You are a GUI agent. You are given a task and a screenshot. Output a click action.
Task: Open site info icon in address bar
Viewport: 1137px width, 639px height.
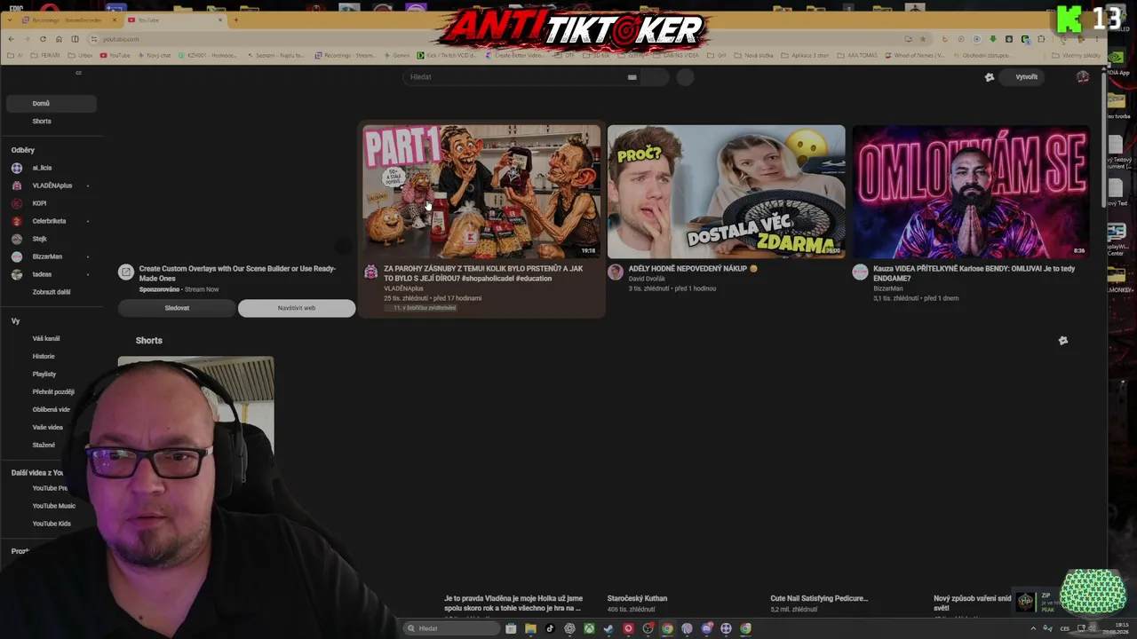coord(93,39)
